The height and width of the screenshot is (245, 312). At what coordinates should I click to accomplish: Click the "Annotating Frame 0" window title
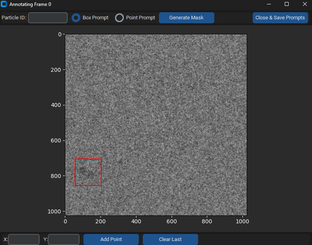pos(30,4)
